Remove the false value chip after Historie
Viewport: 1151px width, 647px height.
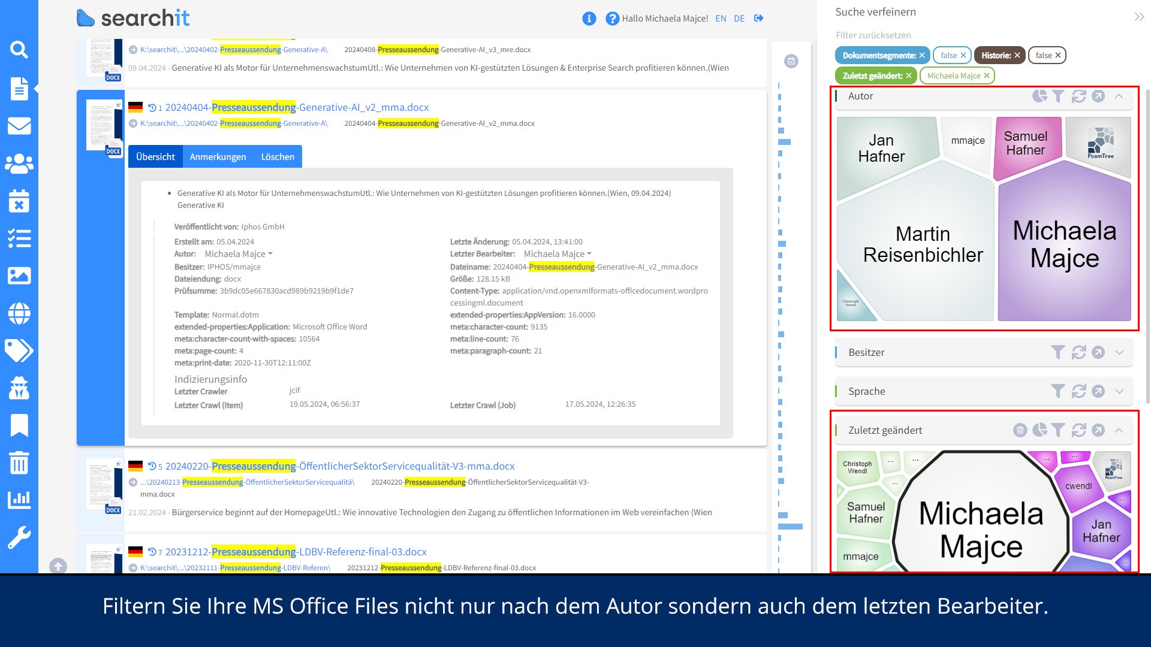click(1058, 55)
